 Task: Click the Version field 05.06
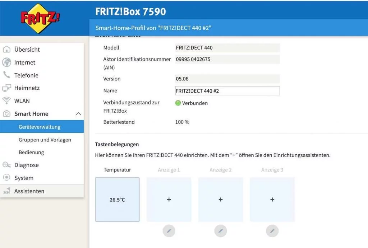227,79
